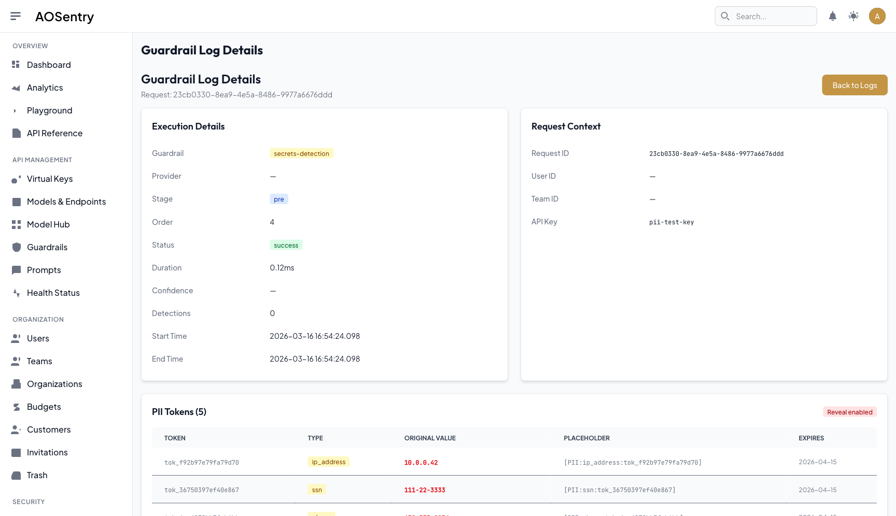Open the Model Hub grid icon
The image size is (896, 516).
tap(16, 224)
